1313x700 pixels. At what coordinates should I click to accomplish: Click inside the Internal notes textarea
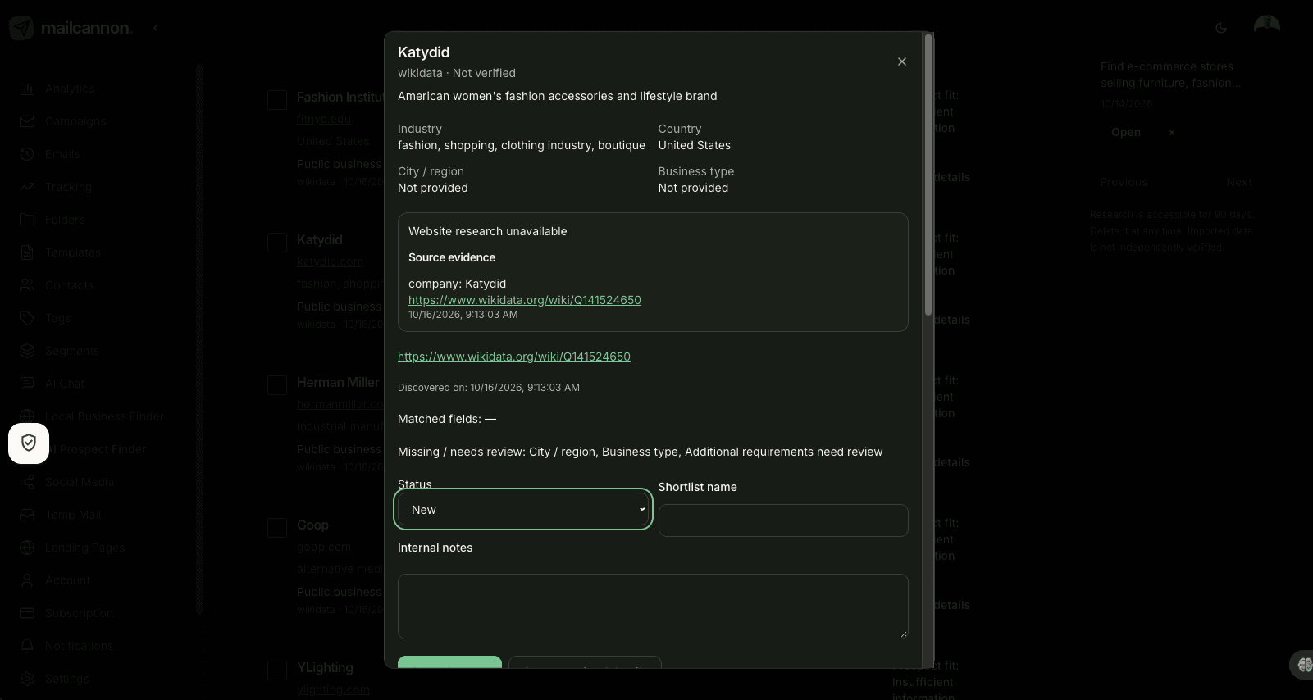coord(653,607)
